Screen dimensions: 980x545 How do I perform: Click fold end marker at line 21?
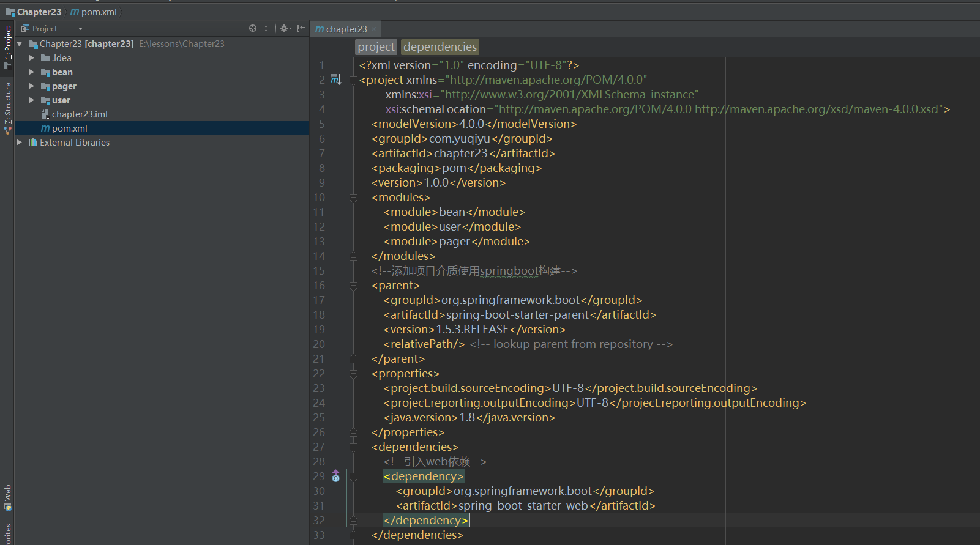(353, 359)
